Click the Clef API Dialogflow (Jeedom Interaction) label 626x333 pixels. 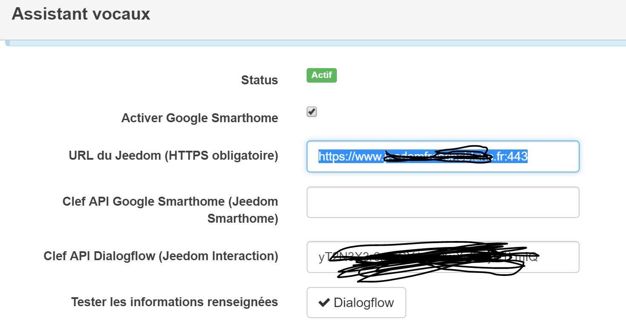tap(161, 256)
